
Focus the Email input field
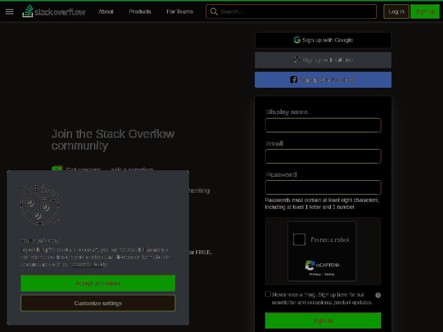tap(323, 156)
